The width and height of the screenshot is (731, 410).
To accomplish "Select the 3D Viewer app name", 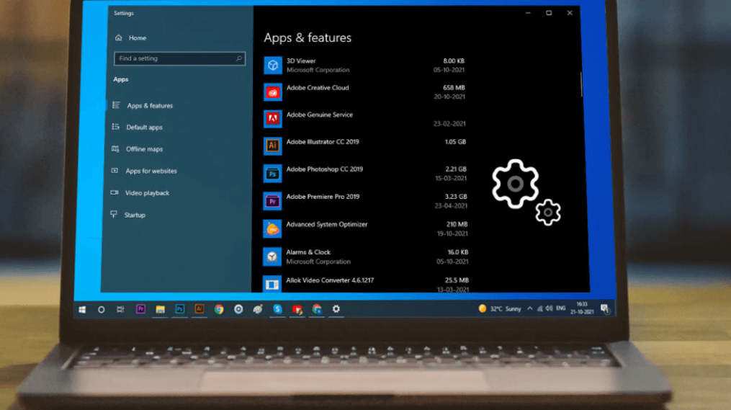I will (x=301, y=61).
